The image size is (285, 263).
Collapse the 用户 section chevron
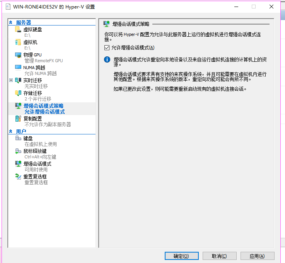pos(11,131)
